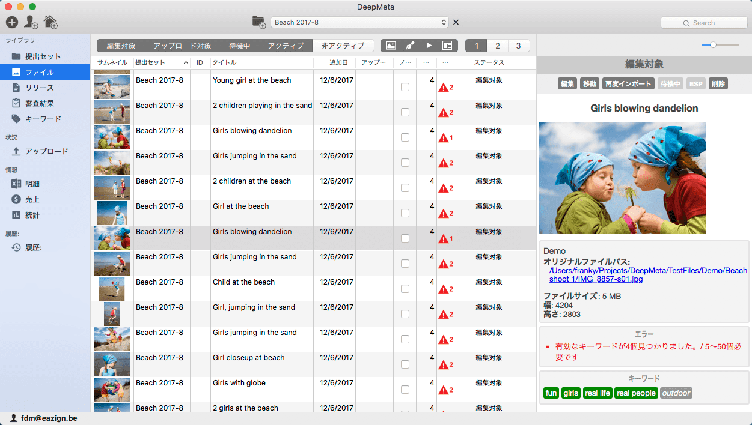
Task: Open キーワード in the sidebar
Action: 45,119
